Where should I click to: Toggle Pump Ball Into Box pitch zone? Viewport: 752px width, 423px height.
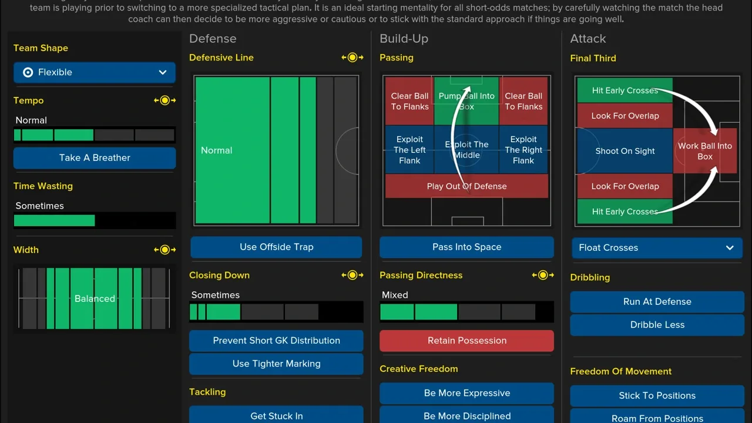coord(466,101)
